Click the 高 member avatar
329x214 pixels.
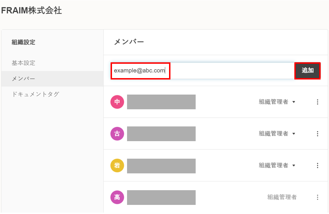[x=117, y=197]
